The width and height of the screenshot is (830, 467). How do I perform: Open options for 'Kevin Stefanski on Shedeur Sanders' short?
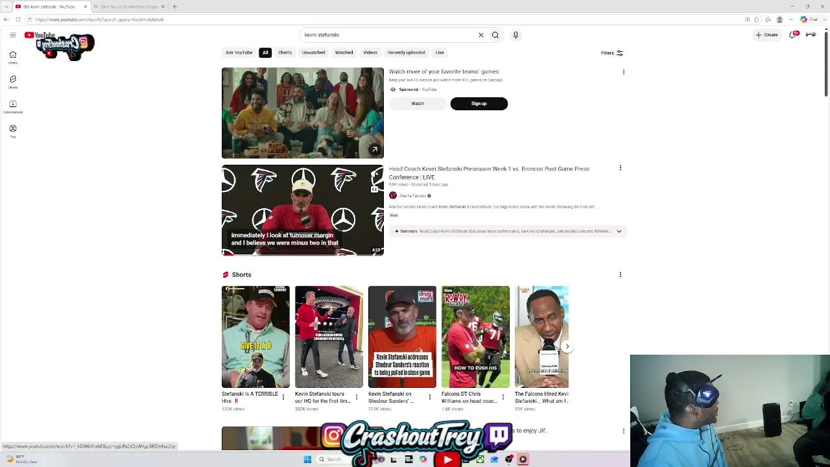[x=429, y=397]
